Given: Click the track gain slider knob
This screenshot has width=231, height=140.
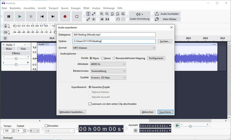Looking at the screenshot, I should click(16, 59).
